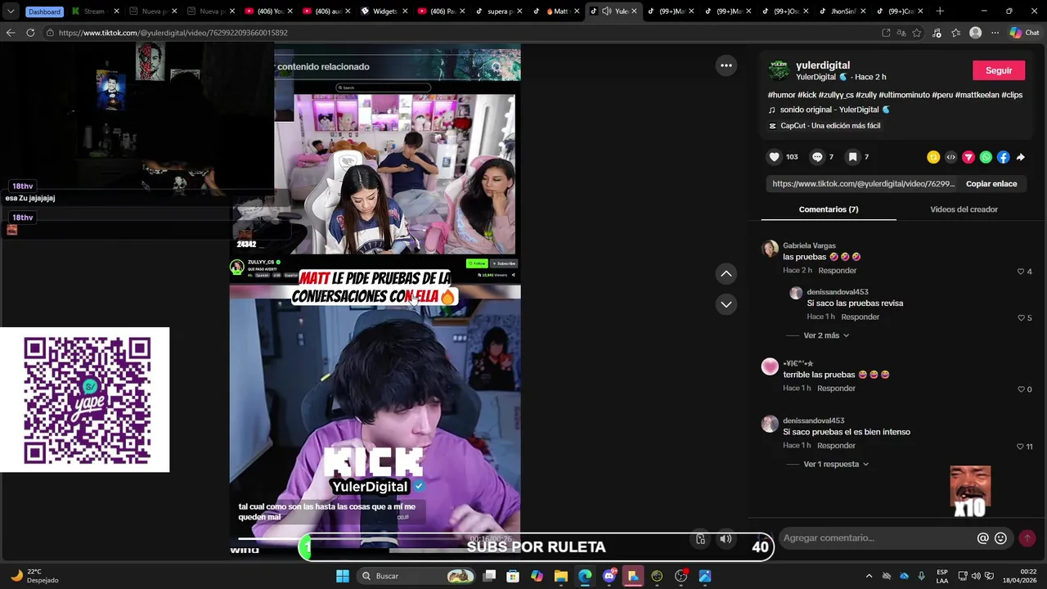Image resolution: width=1047 pixels, height=589 pixels.
Task: Switch to the Dashboard browser tab
Action: [44, 11]
